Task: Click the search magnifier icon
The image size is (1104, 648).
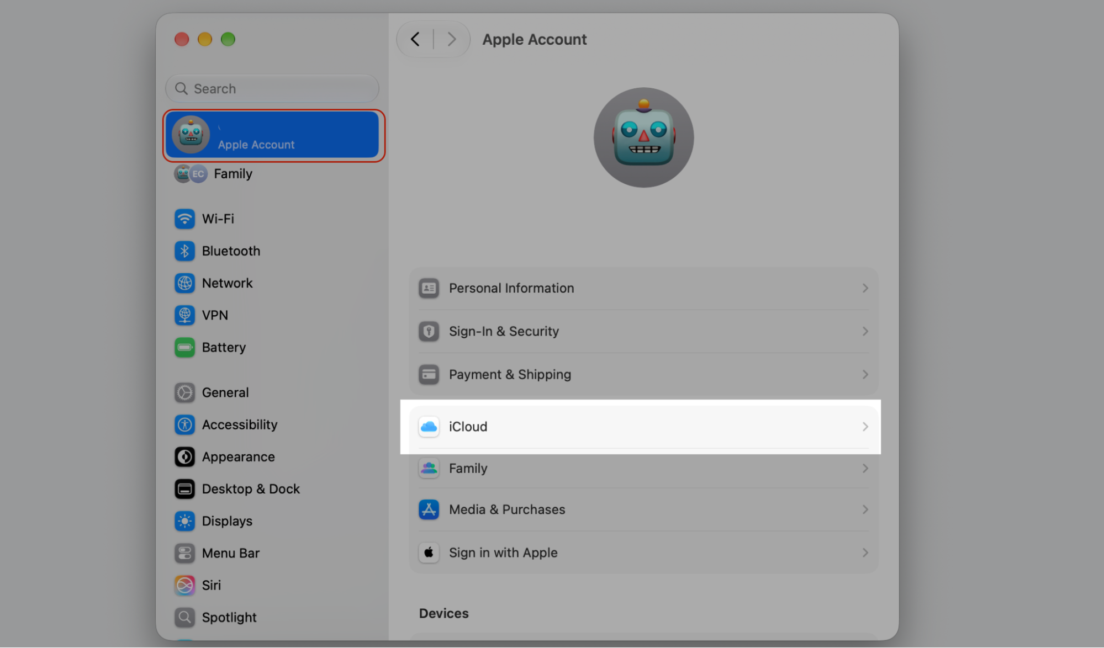Action: click(x=181, y=89)
